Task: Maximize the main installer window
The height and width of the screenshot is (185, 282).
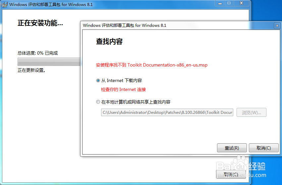Action: coord(229,3)
